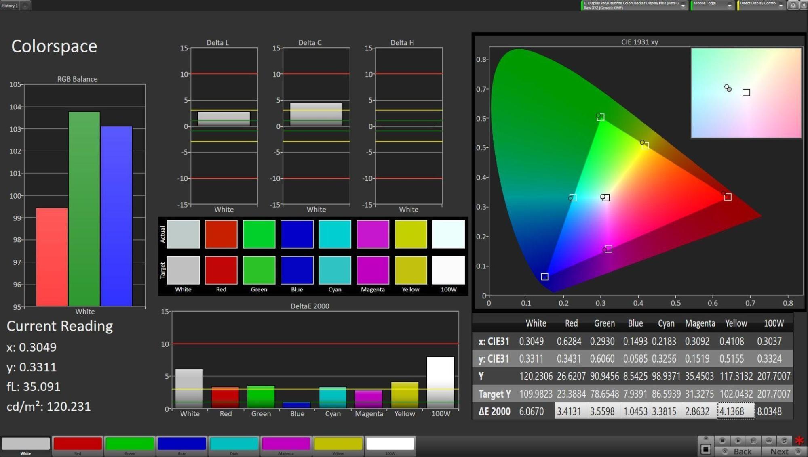The image size is (808, 457).
Task: Select the Red pattern swatch in bottom bar
Action: pos(78,446)
